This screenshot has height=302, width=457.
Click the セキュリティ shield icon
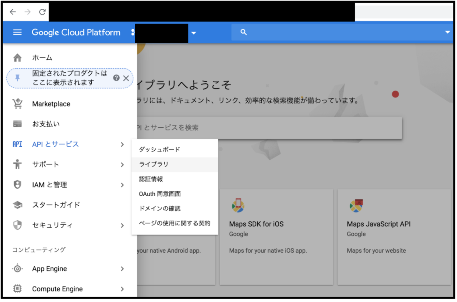click(x=18, y=226)
